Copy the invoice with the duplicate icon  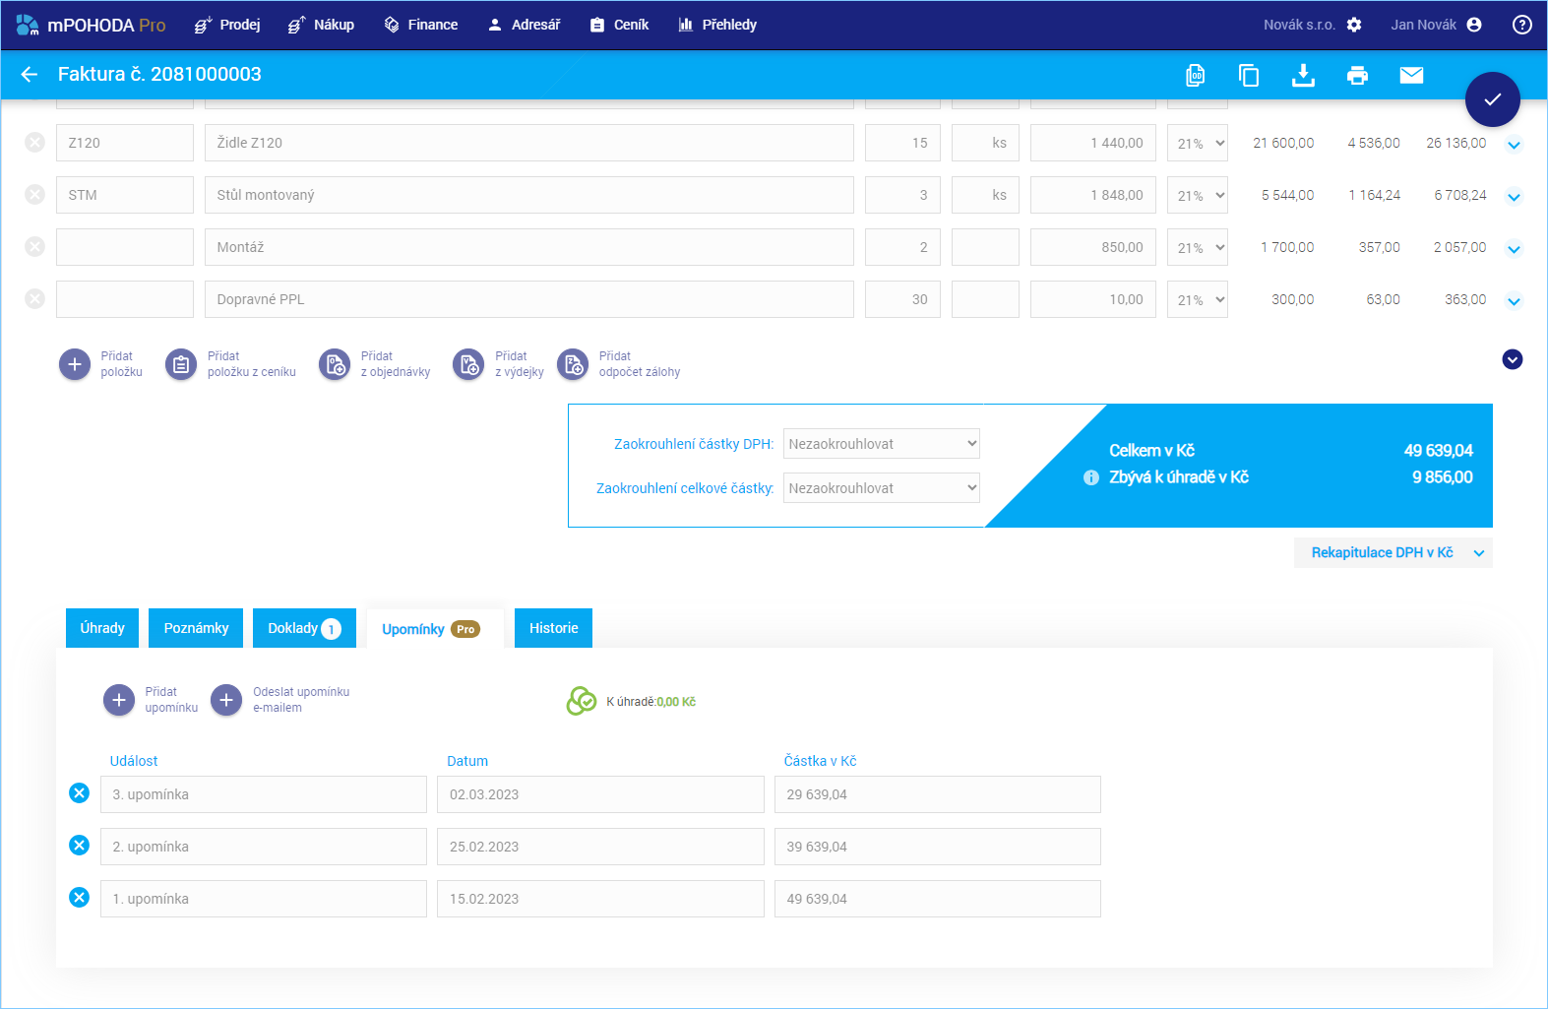click(x=1249, y=75)
